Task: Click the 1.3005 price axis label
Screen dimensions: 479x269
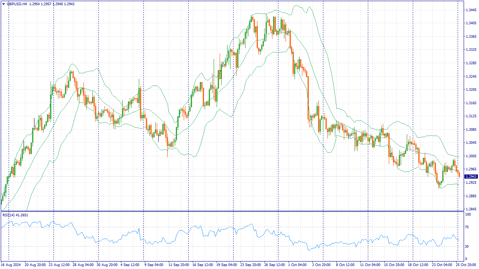Action: [x=471, y=156]
